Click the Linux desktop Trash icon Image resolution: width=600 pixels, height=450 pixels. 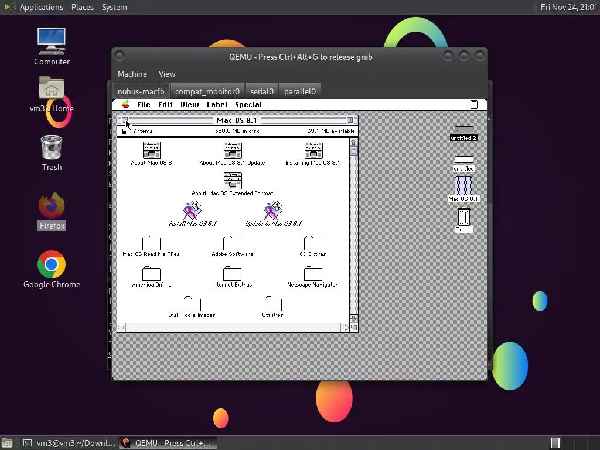click(52, 147)
